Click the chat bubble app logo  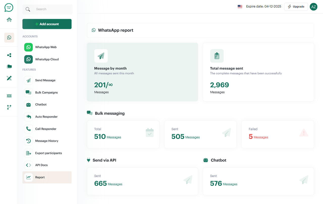(x=9, y=8)
